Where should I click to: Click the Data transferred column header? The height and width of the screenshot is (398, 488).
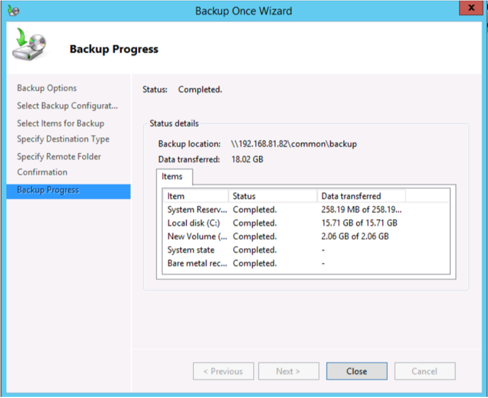(361, 196)
